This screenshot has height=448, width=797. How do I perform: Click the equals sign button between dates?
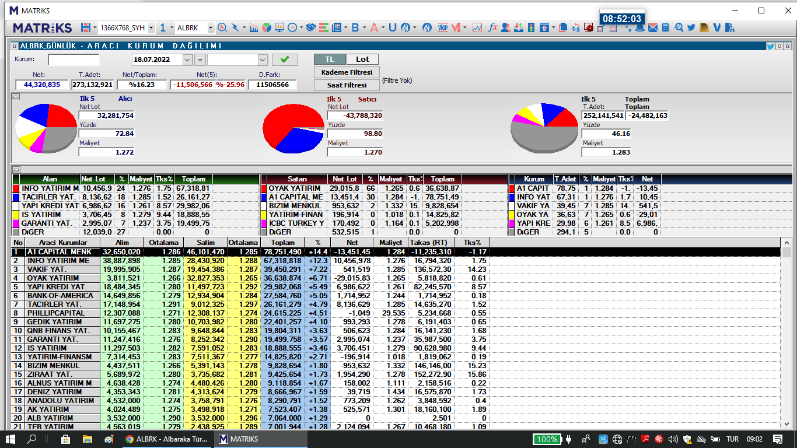200,60
